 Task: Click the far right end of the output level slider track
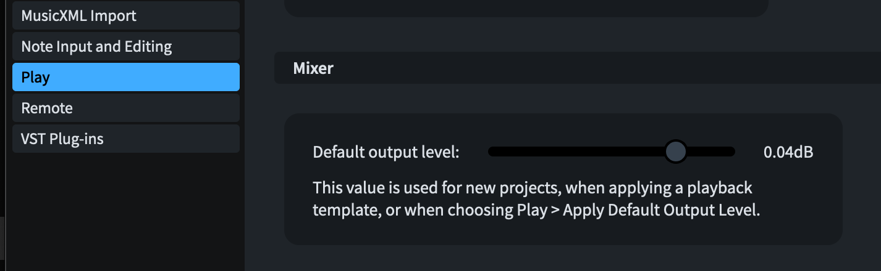[731, 152]
